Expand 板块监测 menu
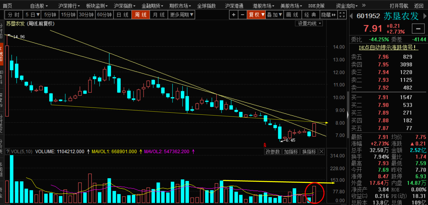The height and width of the screenshot is (205, 428). [x=97, y=6]
